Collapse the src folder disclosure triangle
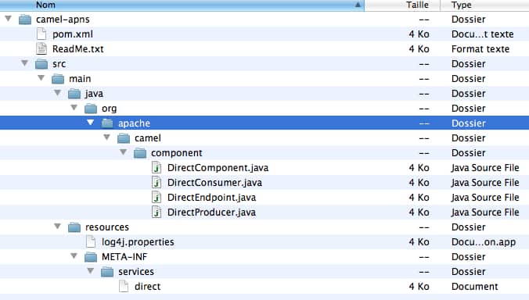Image resolution: width=529 pixels, height=300 pixels. 24,63
